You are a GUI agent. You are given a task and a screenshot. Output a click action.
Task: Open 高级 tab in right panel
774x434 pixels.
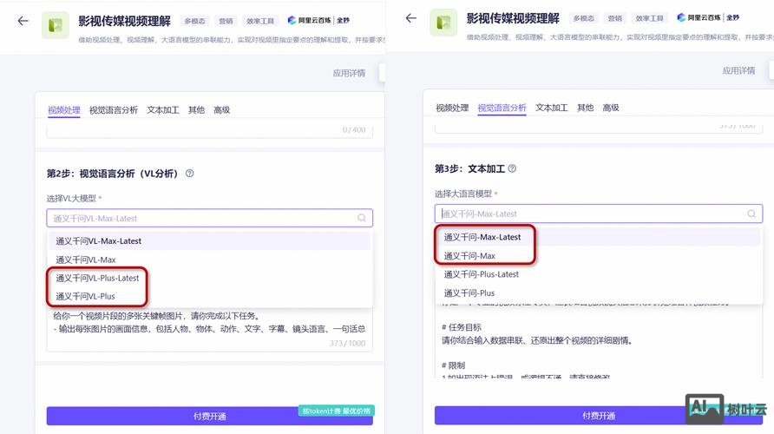pos(611,108)
